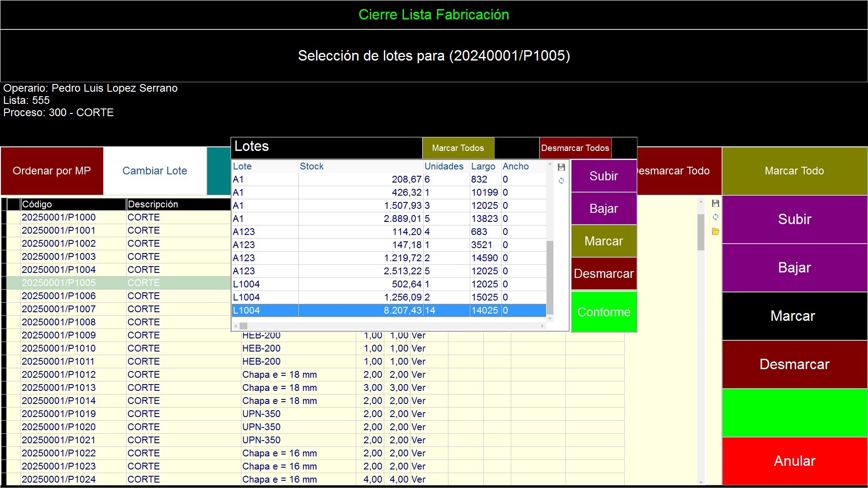Click green Conforme button

604,312
